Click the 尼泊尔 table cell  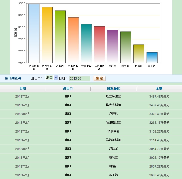[113, 149]
